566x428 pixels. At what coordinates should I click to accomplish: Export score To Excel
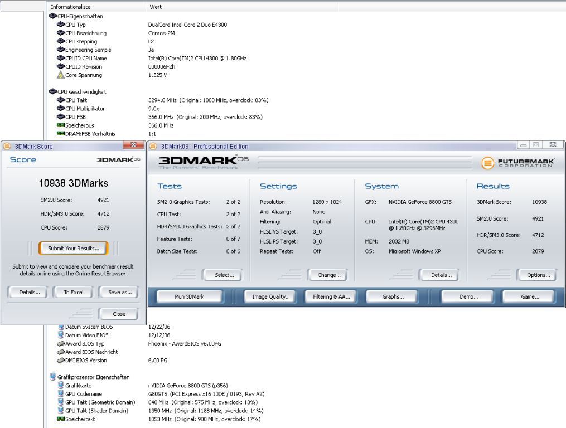(x=74, y=293)
